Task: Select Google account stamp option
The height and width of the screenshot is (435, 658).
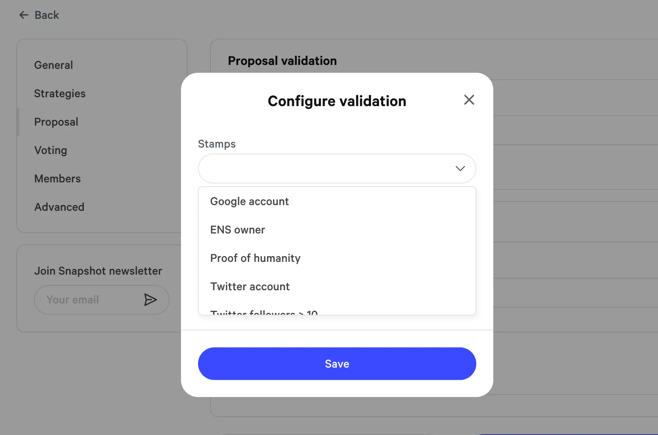Action: pyautogui.click(x=250, y=202)
